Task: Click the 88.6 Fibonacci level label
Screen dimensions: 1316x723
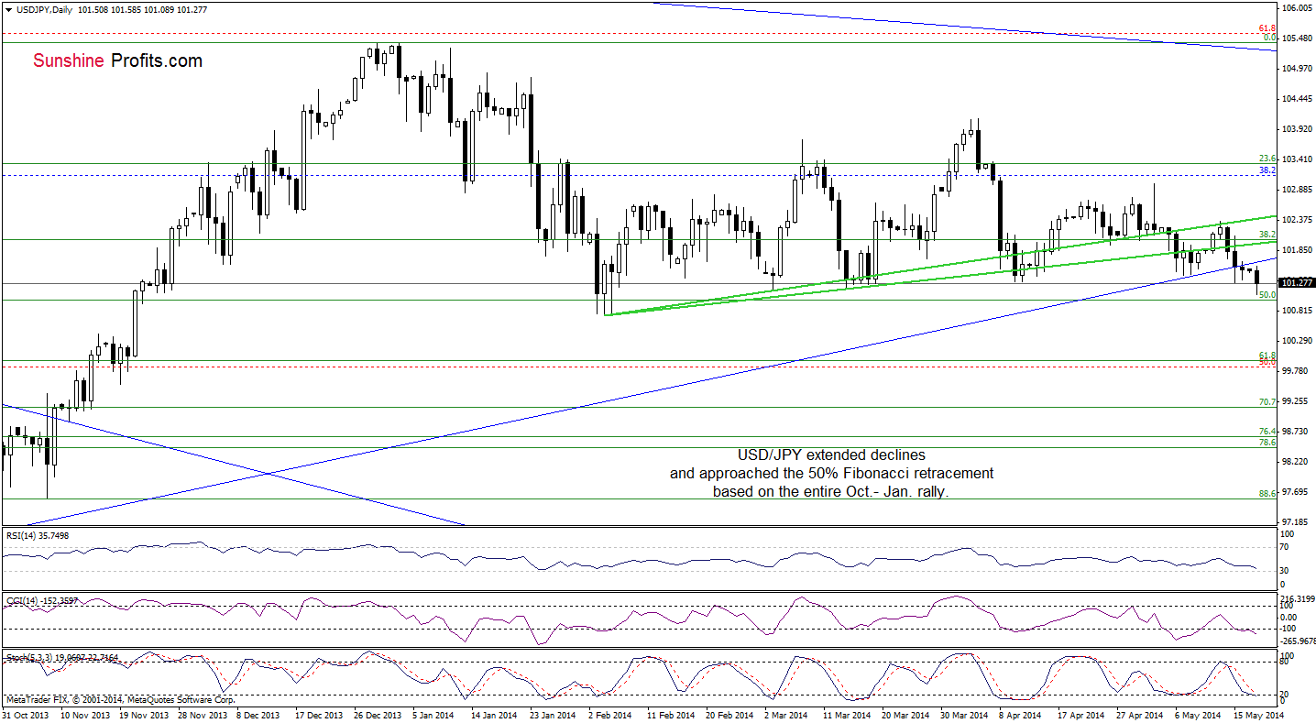Action: click(x=1268, y=494)
